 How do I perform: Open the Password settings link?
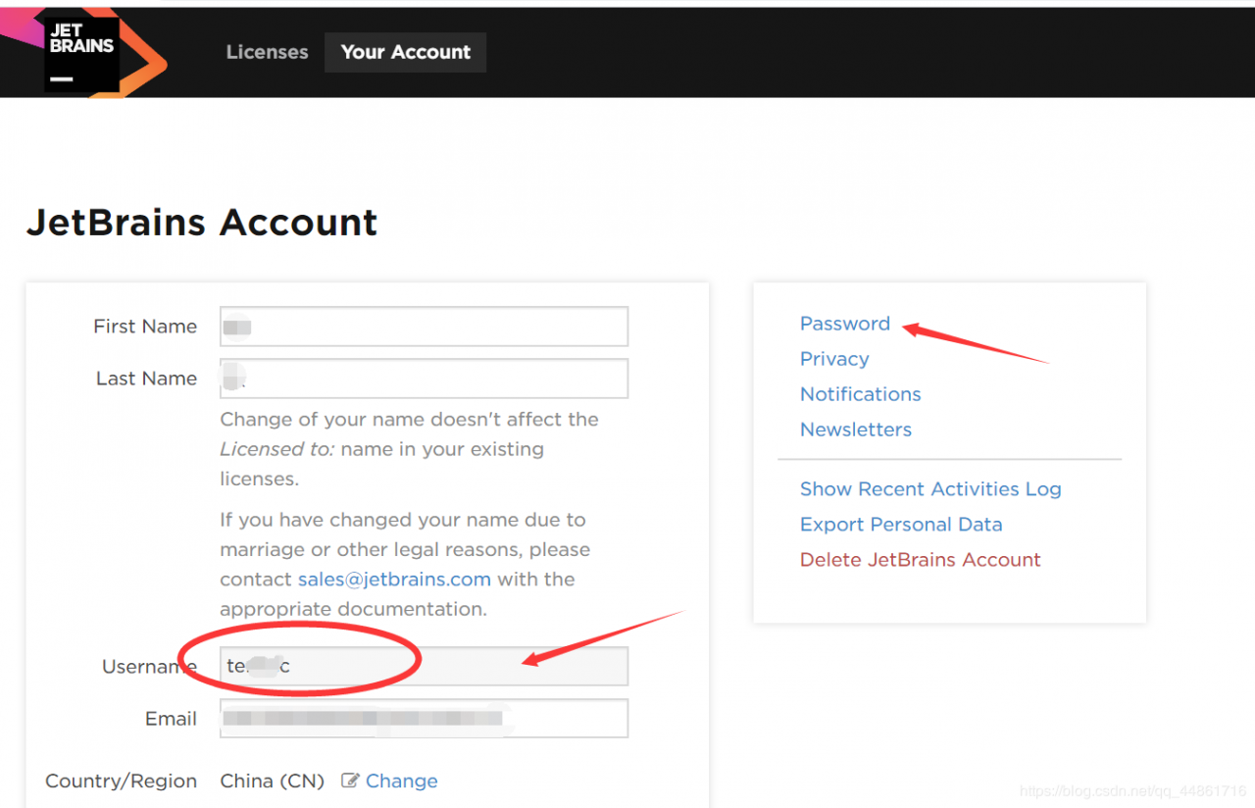point(845,324)
